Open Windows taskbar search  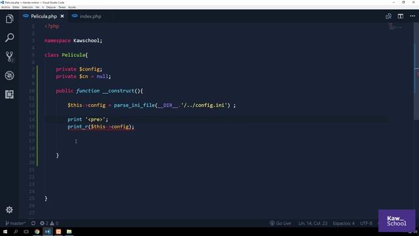click(16, 231)
